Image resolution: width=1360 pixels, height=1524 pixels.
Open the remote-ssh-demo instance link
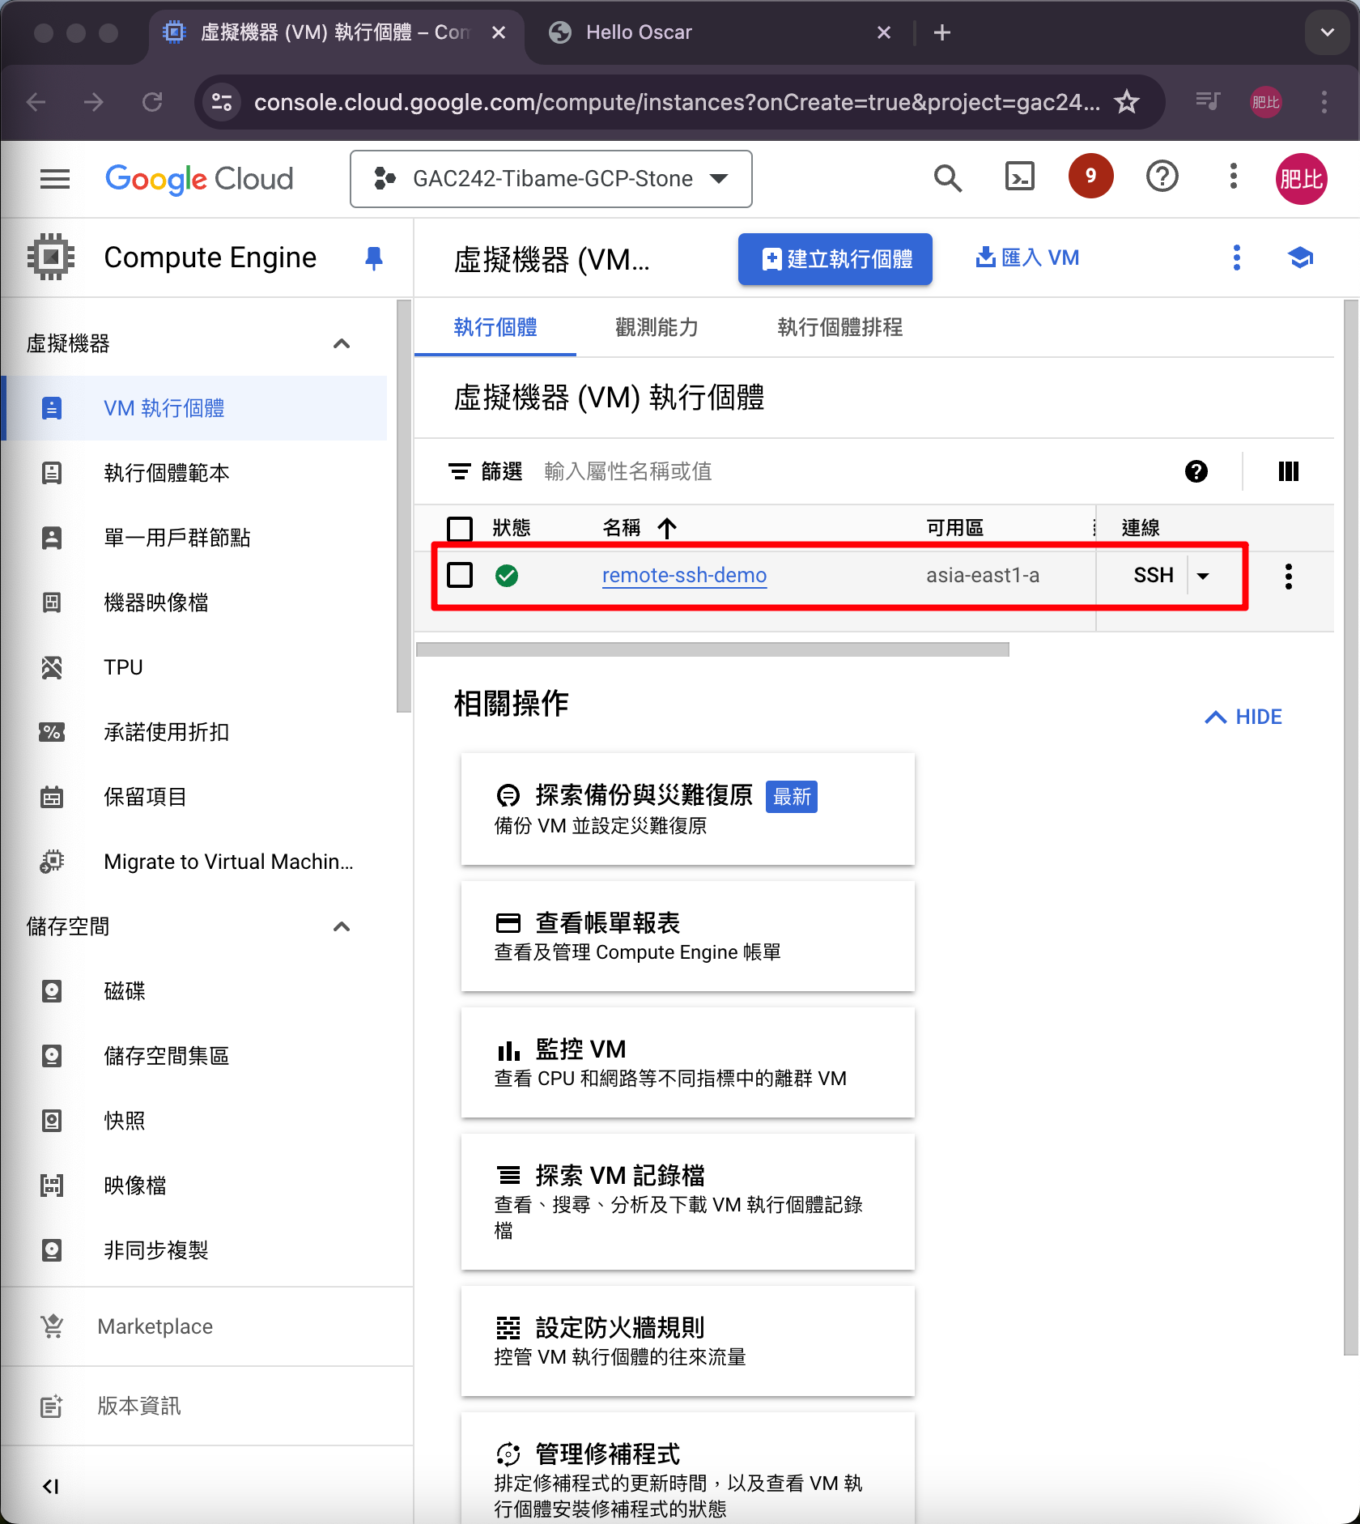coord(684,575)
